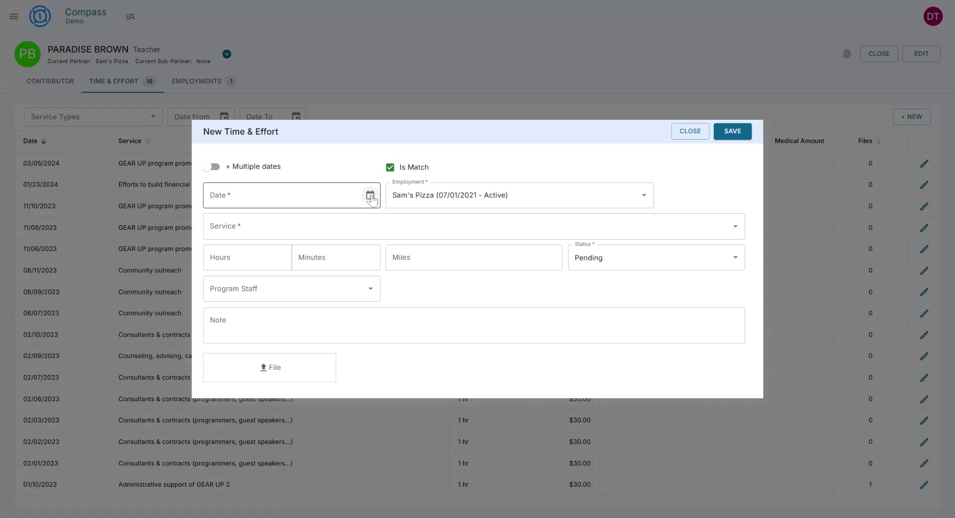Image resolution: width=955 pixels, height=518 pixels.
Task: Close the New Time & Effort dialog
Action: [690, 131]
